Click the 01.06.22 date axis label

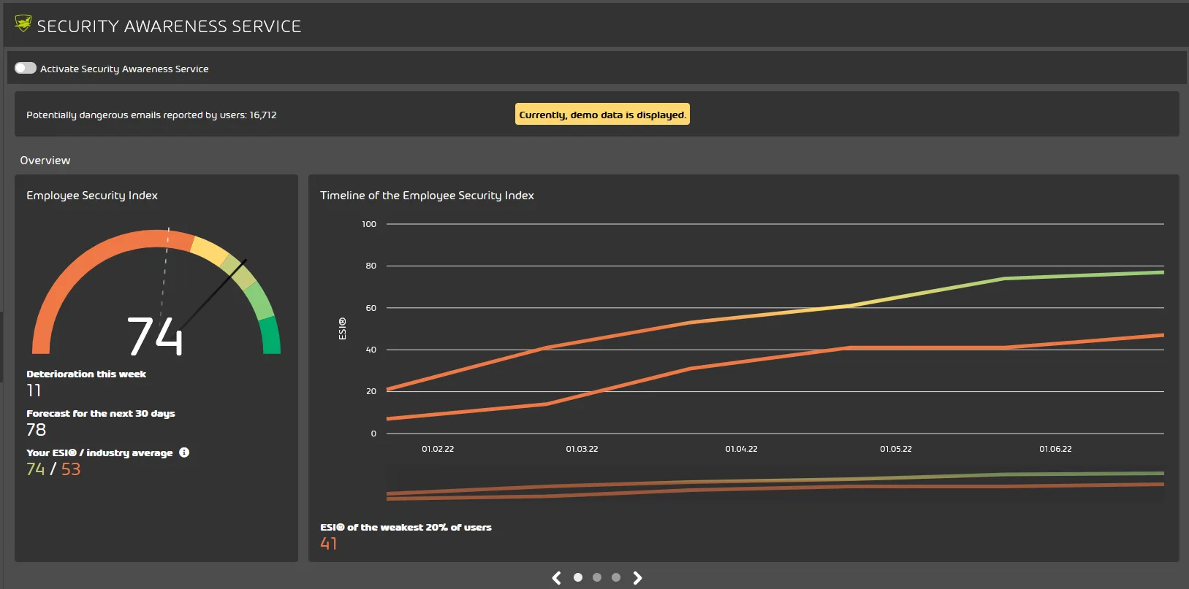click(1055, 449)
